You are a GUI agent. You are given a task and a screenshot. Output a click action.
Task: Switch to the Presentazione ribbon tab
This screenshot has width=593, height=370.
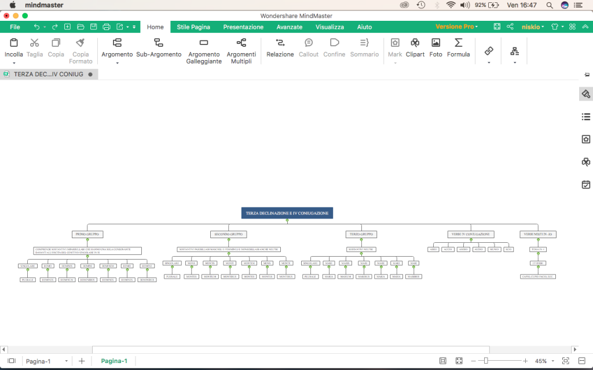pyautogui.click(x=243, y=27)
